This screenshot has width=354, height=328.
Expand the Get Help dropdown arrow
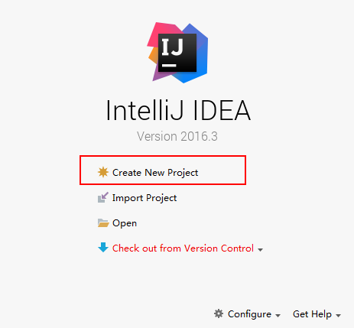(339, 316)
